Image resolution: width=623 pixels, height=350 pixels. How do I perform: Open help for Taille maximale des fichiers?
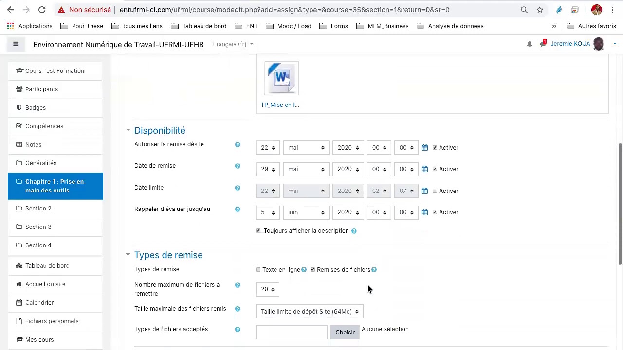click(238, 309)
